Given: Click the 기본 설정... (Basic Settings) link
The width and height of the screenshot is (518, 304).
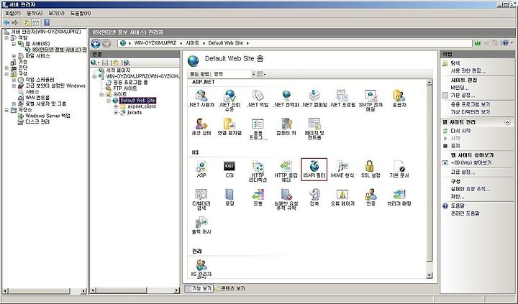Looking at the screenshot, I should click(463, 96).
